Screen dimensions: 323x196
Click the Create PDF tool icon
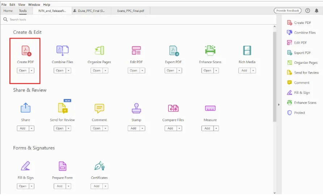pyautogui.click(x=26, y=51)
